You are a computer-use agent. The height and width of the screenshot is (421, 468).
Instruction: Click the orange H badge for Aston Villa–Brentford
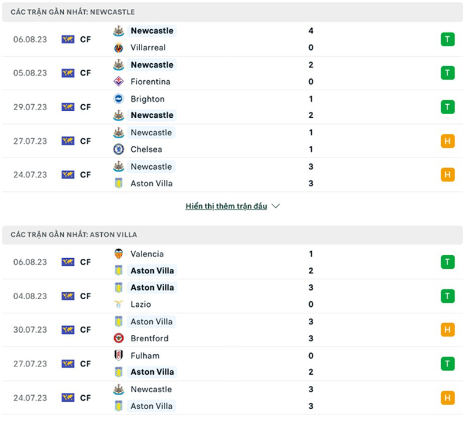(x=448, y=330)
